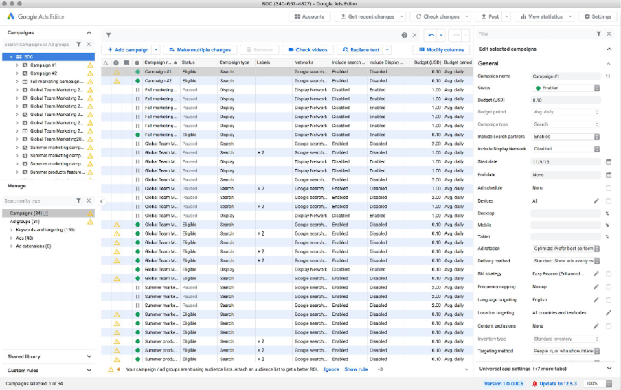Click filter icon beside Search entity type

(x=79, y=200)
